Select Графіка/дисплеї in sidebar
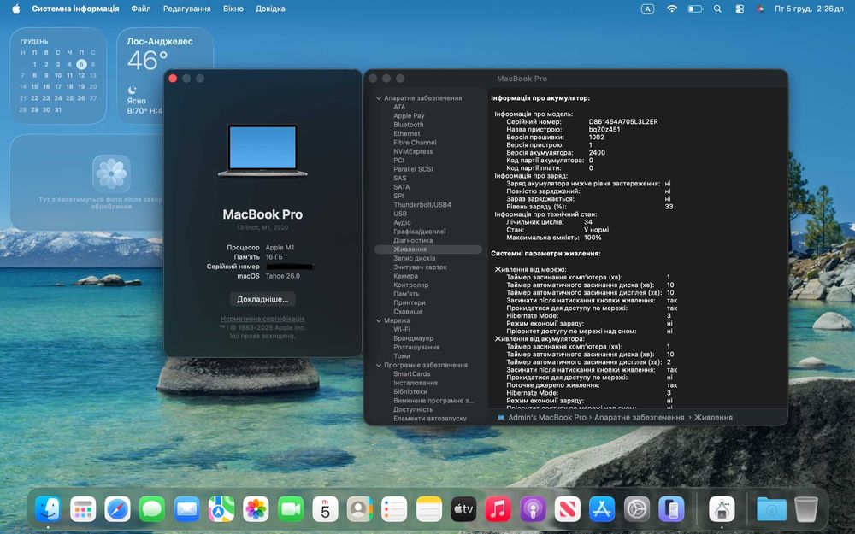Image resolution: width=855 pixels, height=534 pixels. tap(419, 232)
